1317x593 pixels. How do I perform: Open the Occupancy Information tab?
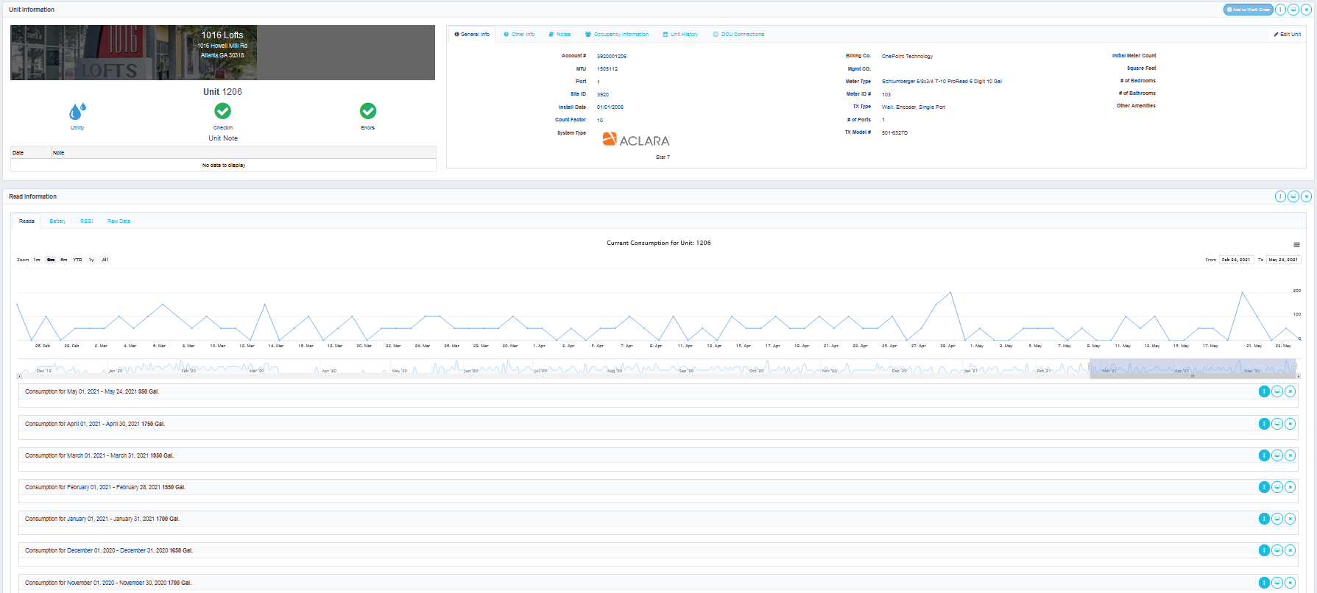[617, 35]
